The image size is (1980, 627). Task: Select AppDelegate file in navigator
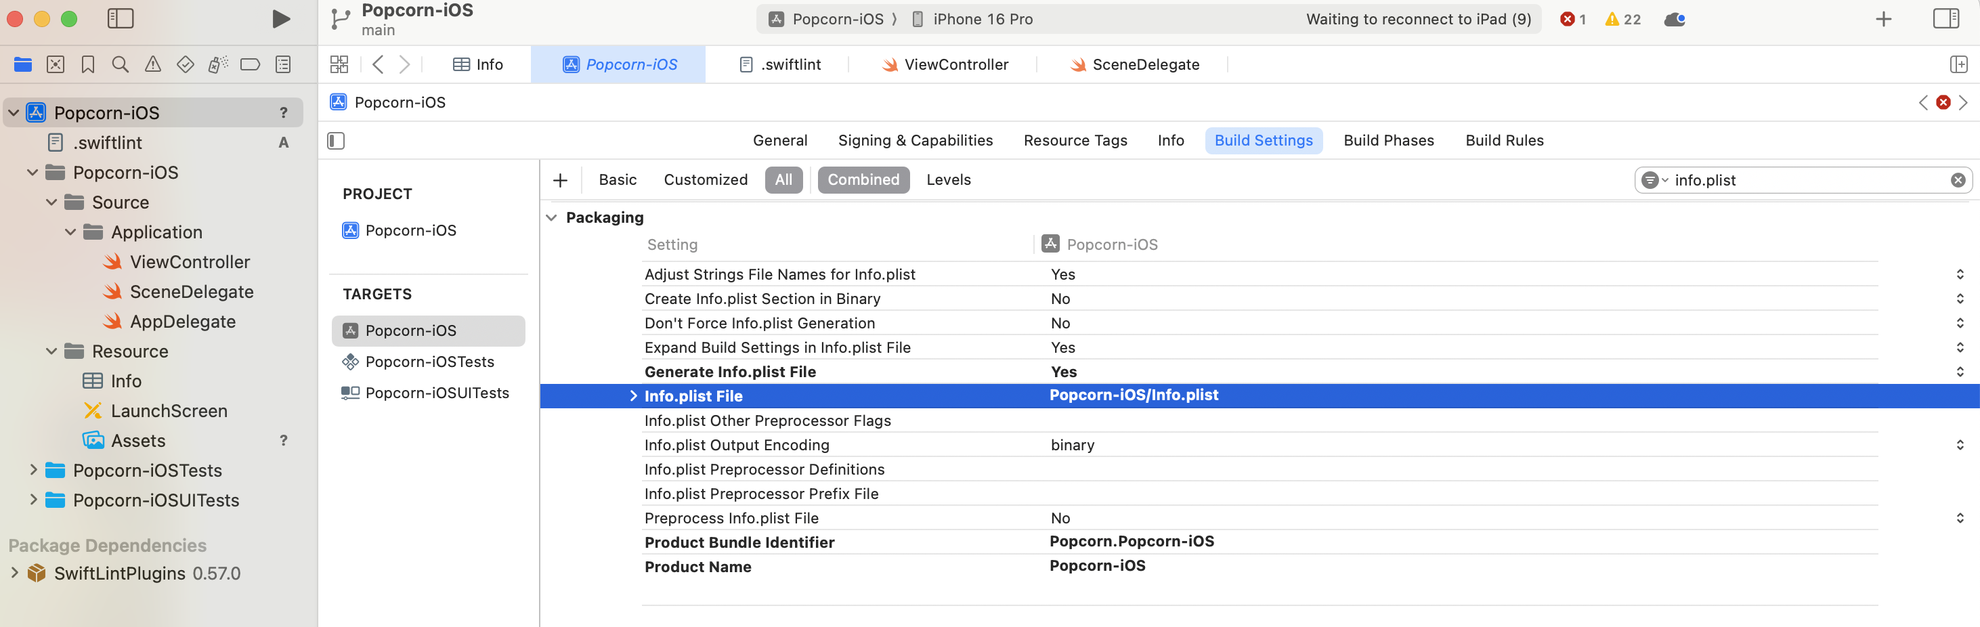coord(182,322)
